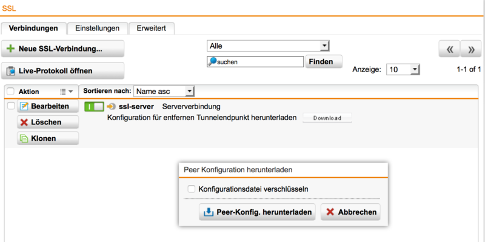The width and height of the screenshot is (485, 242).
Task: Tick the ssl-server row checkbox
Action: coord(10,106)
